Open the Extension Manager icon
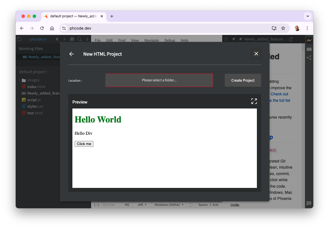 click(309, 49)
